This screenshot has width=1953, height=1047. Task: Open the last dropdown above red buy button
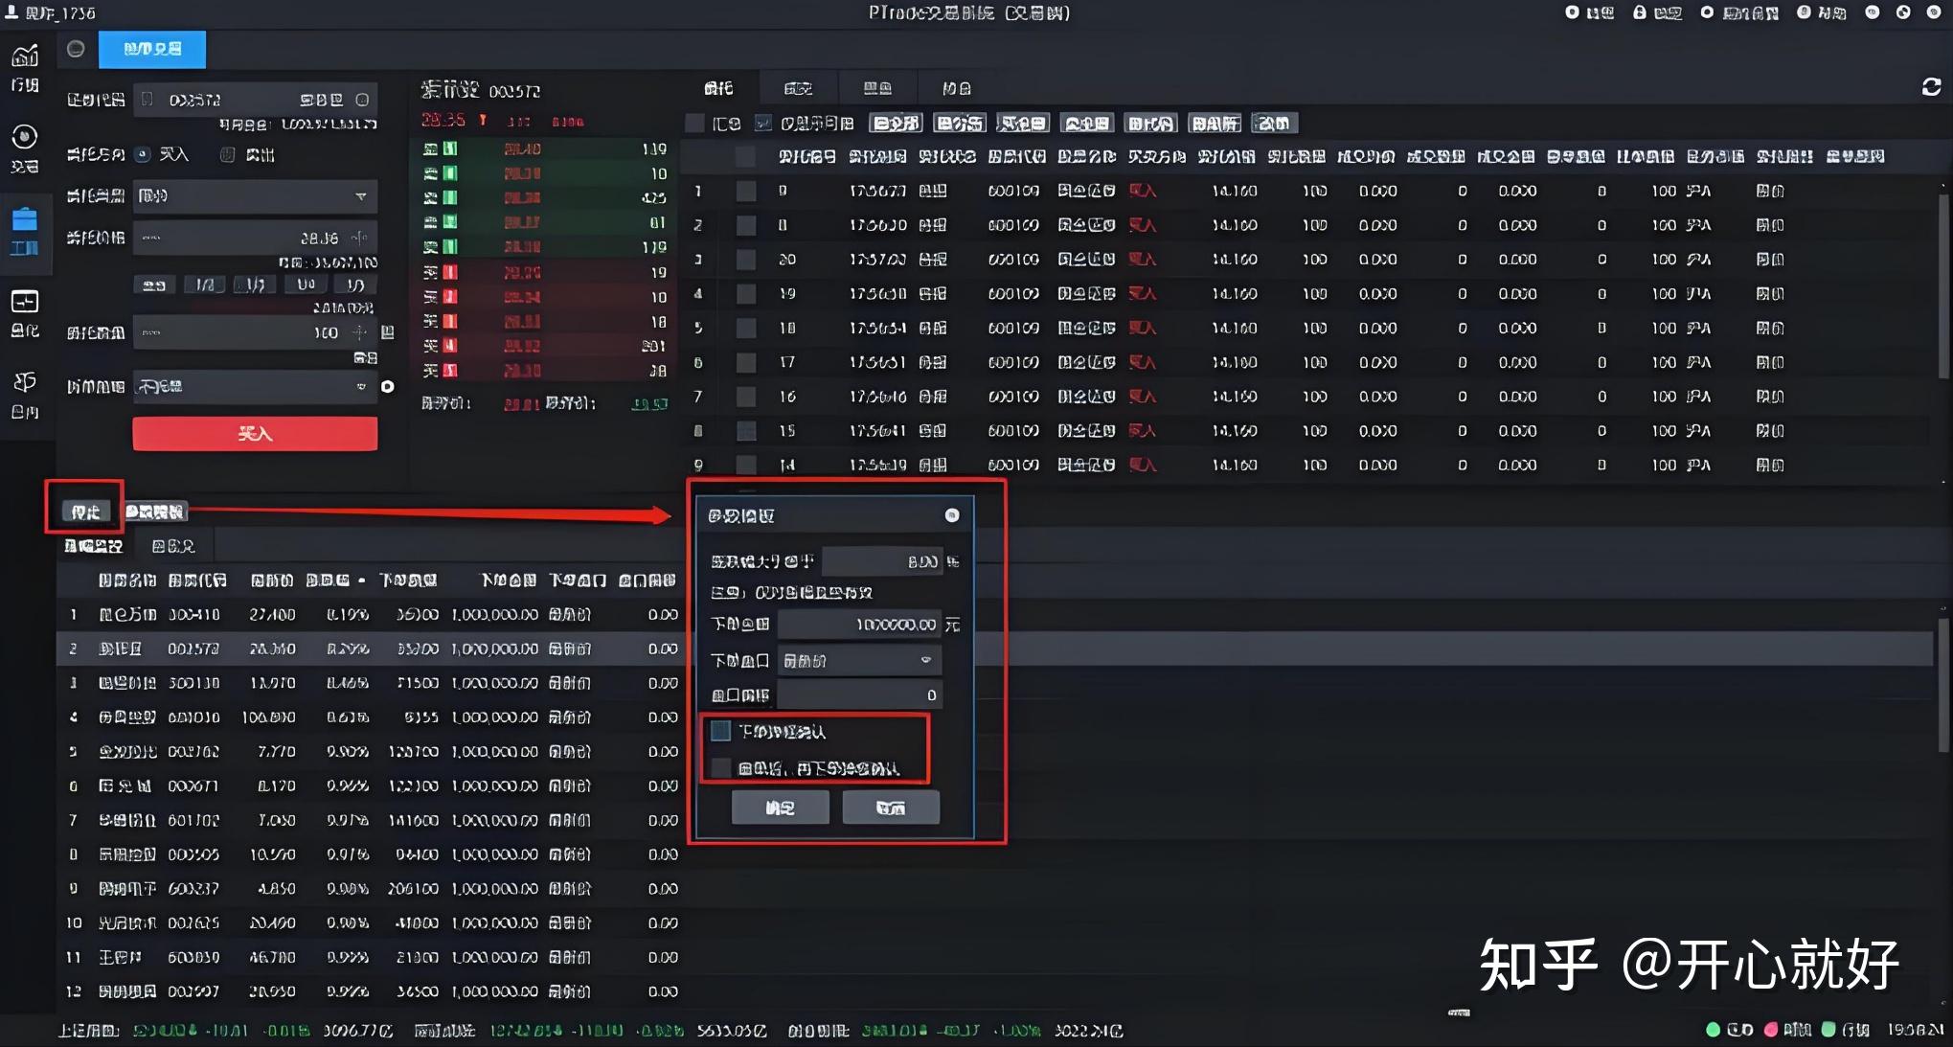255,387
